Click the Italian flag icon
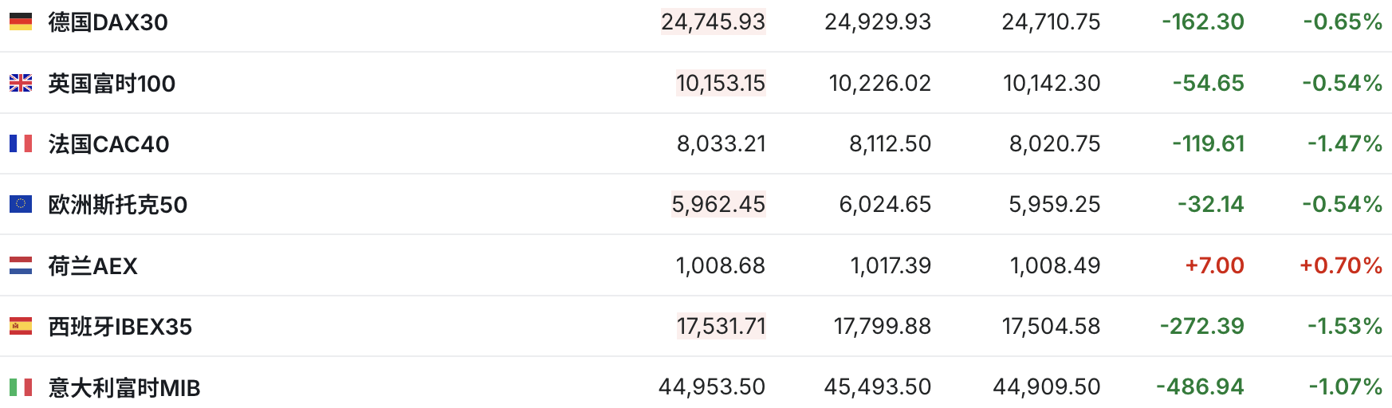 coord(21,387)
